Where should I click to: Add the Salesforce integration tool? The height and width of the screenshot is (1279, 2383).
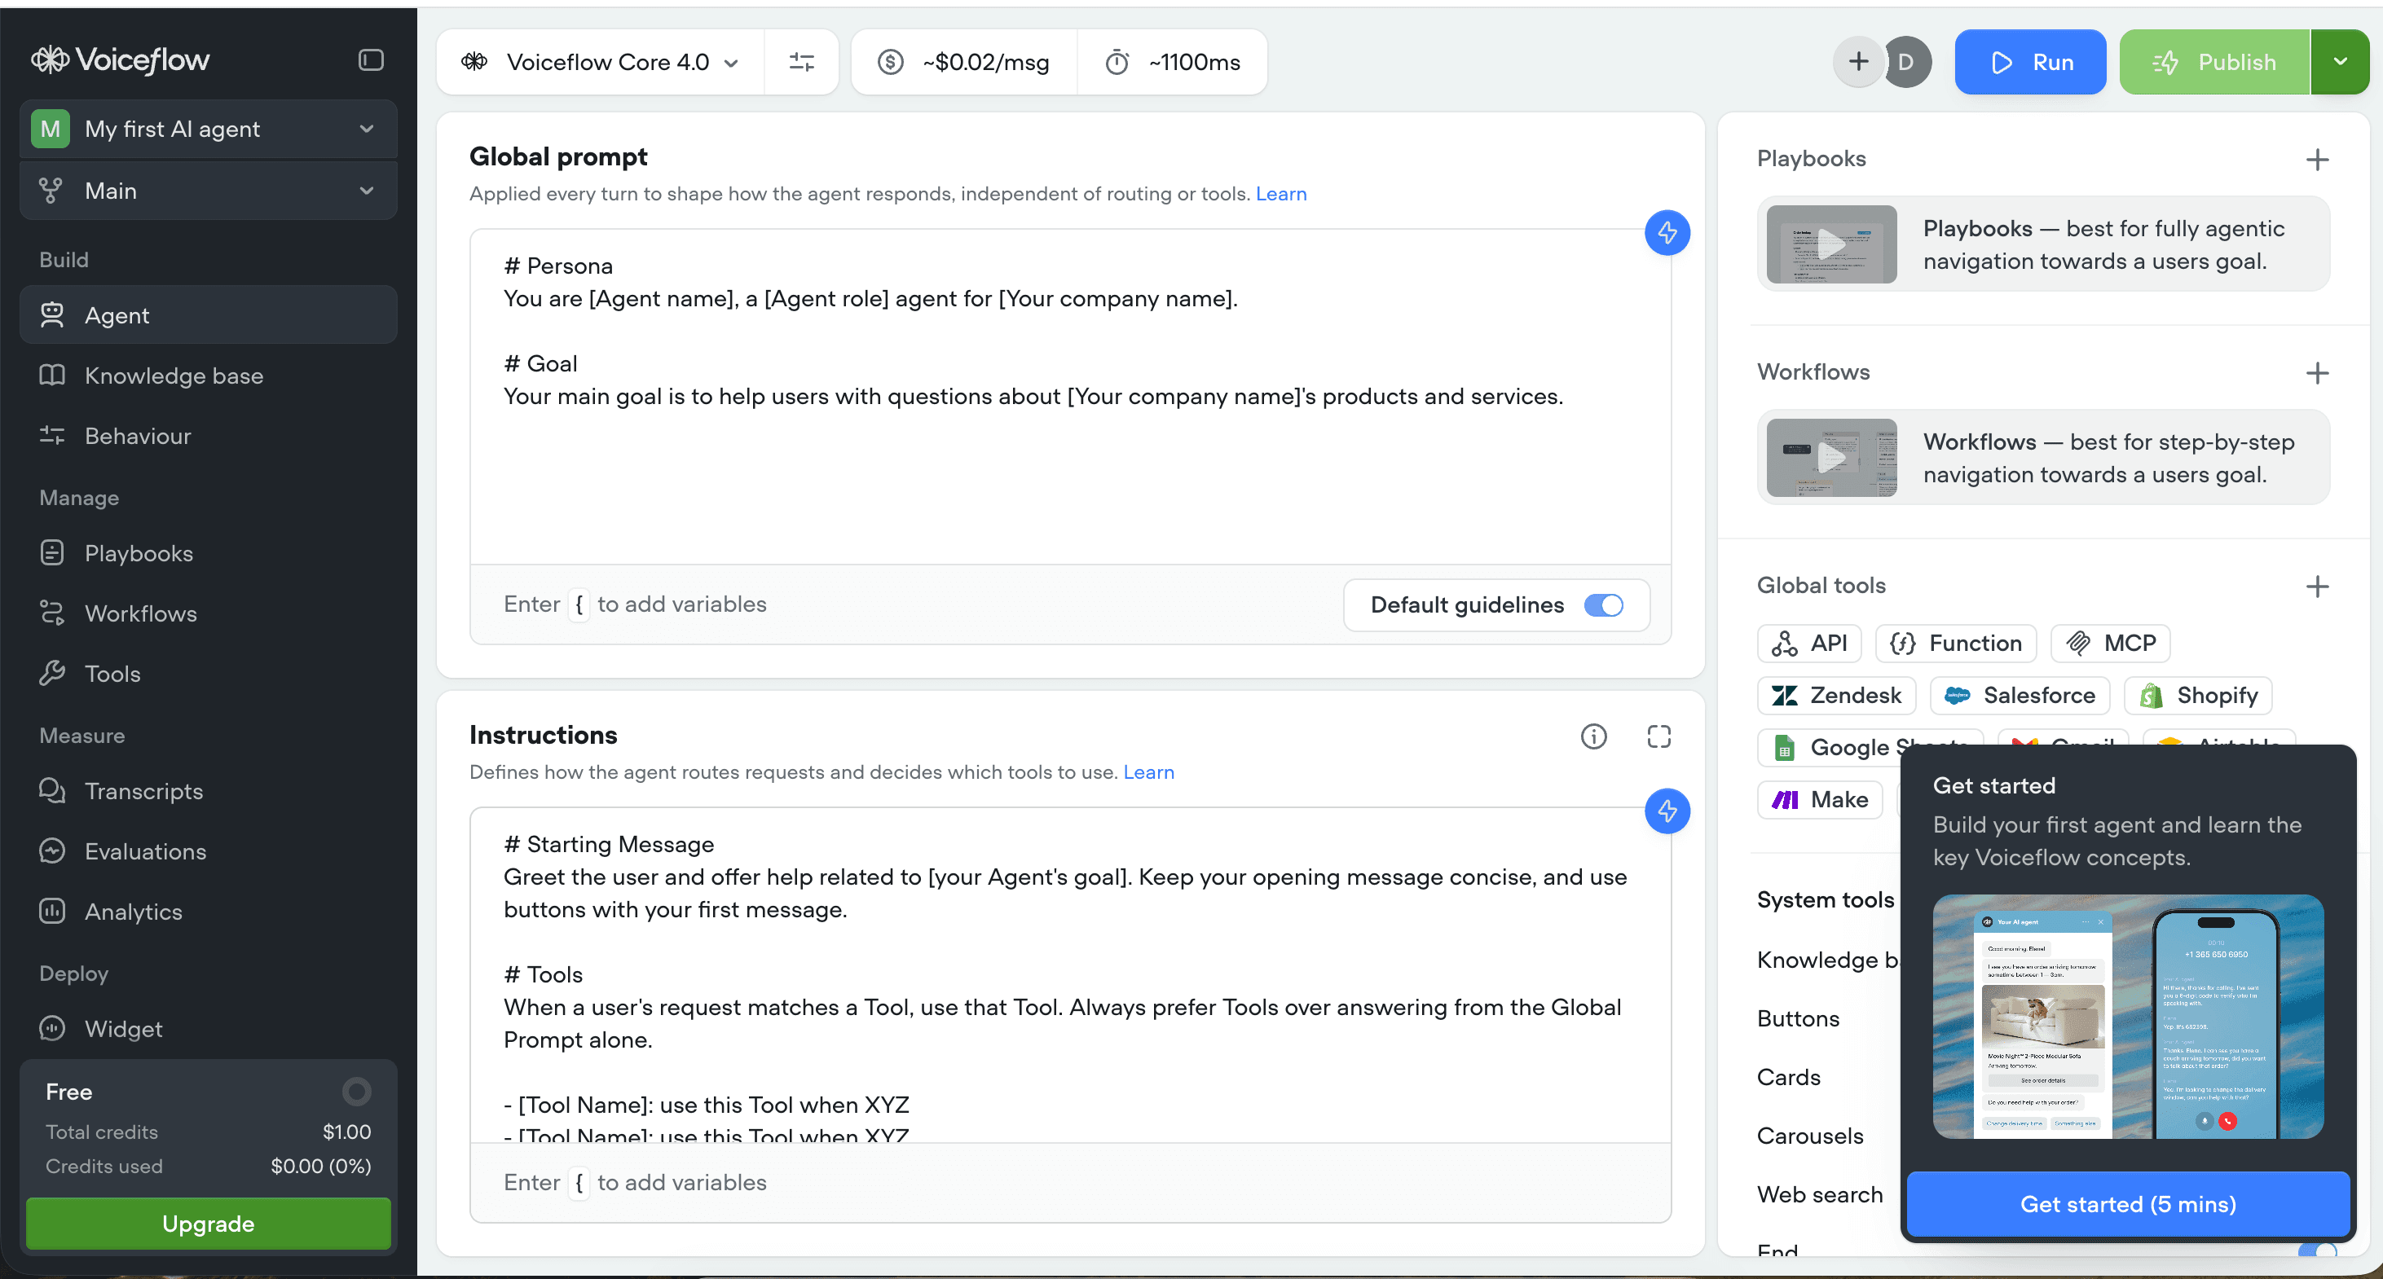click(x=2020, y=696)
